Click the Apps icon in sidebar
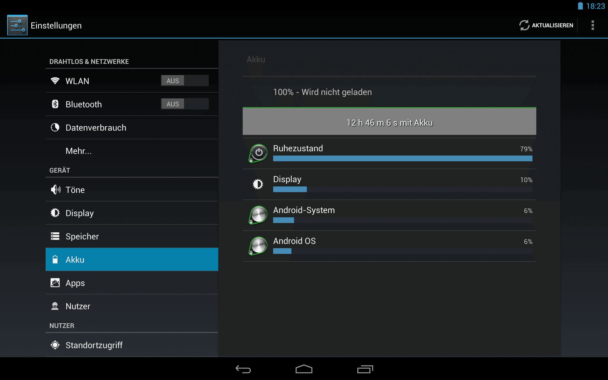608x380 pixels. (55, 283)
